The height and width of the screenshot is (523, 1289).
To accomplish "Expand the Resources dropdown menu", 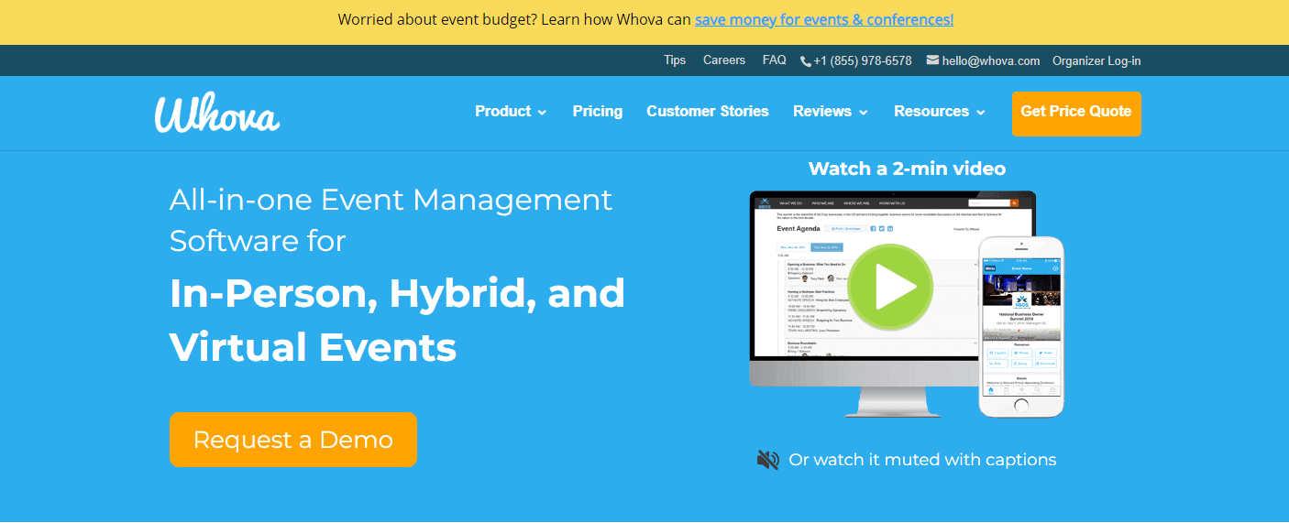I will click(x=940, y=112).
